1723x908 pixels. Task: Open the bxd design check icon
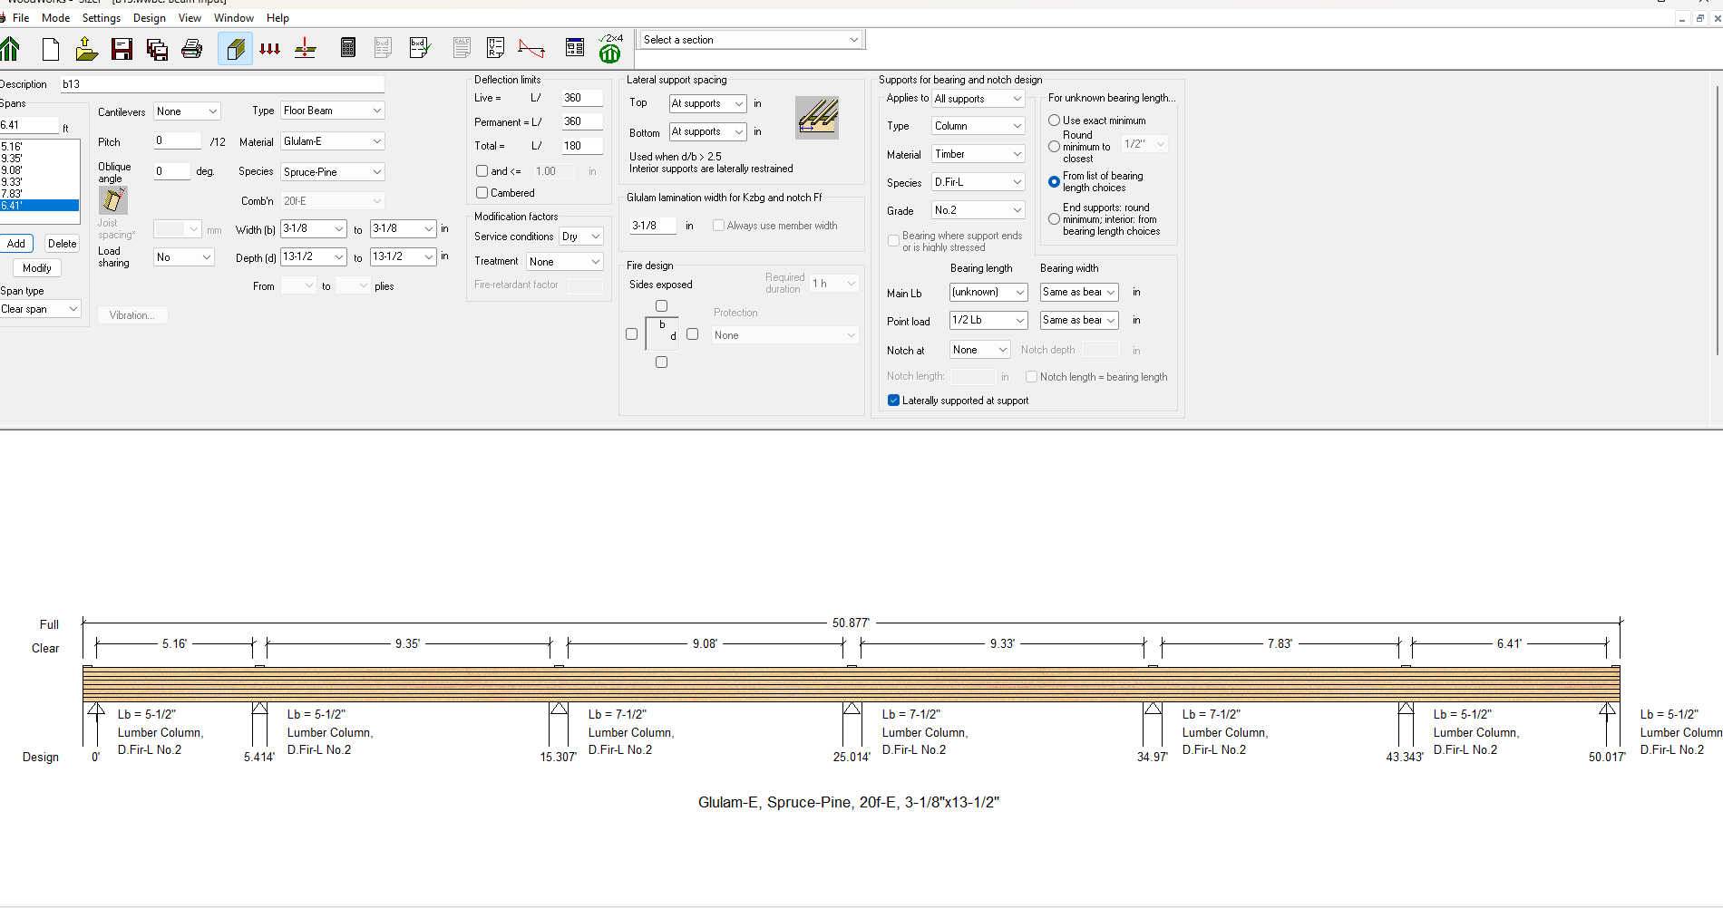point(419,48)
